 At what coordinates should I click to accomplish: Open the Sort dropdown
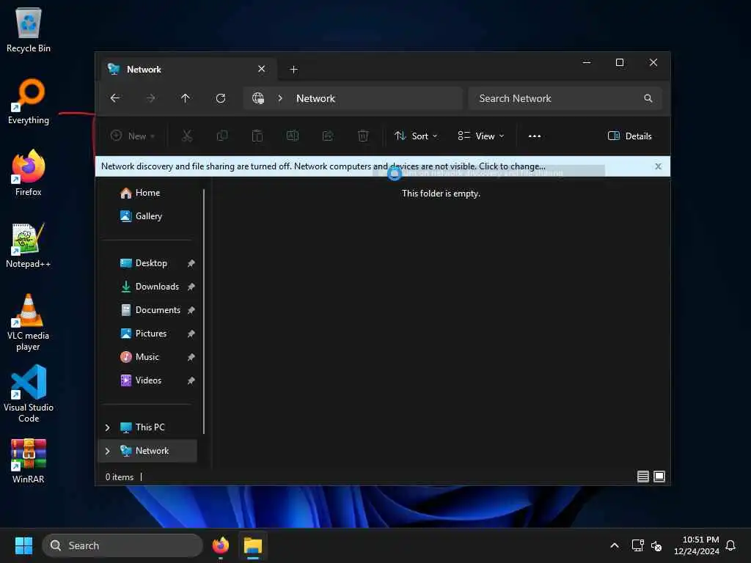click(416, 136)
